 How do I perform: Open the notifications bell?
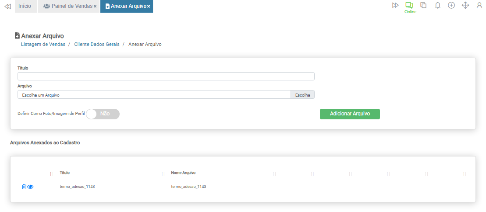tap(437, 5)
